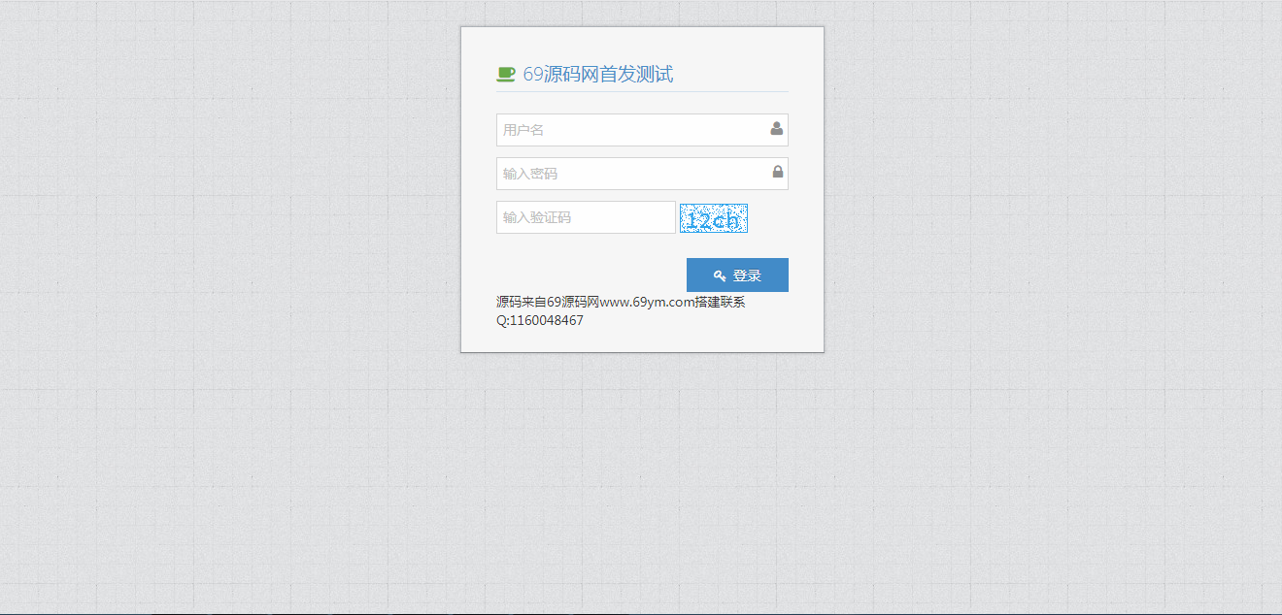
Task: Click the Q:1160048467 contact text
Action: pyautogui.click(x=538, y=320)
